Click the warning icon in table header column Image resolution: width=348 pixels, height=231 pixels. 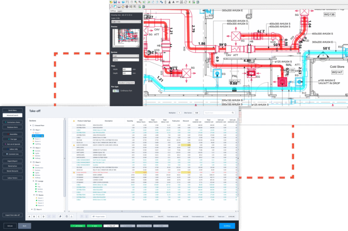pos(74,121)
